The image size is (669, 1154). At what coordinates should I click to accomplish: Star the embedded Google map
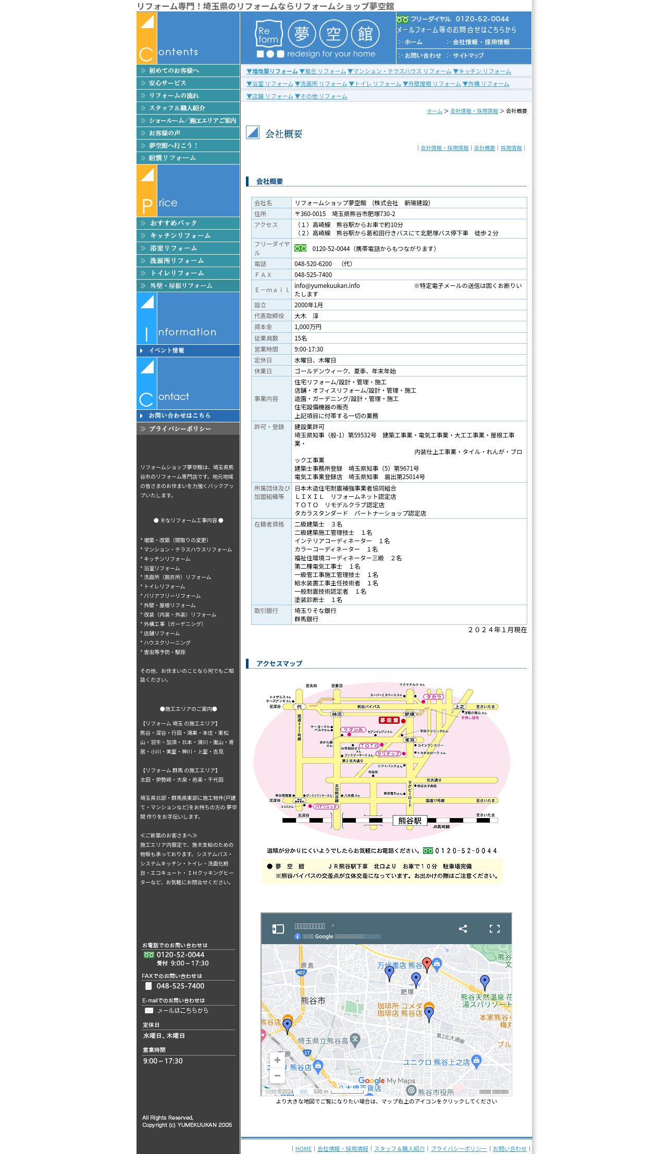tap(333, 925)
